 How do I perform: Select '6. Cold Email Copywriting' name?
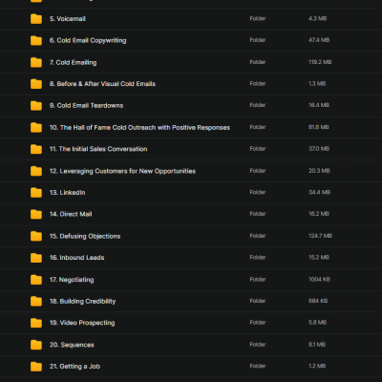pos(88,40)
